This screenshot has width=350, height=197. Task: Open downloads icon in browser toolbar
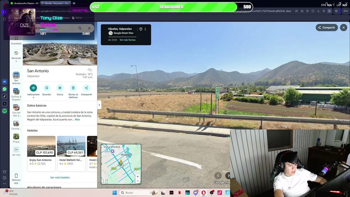318,11
